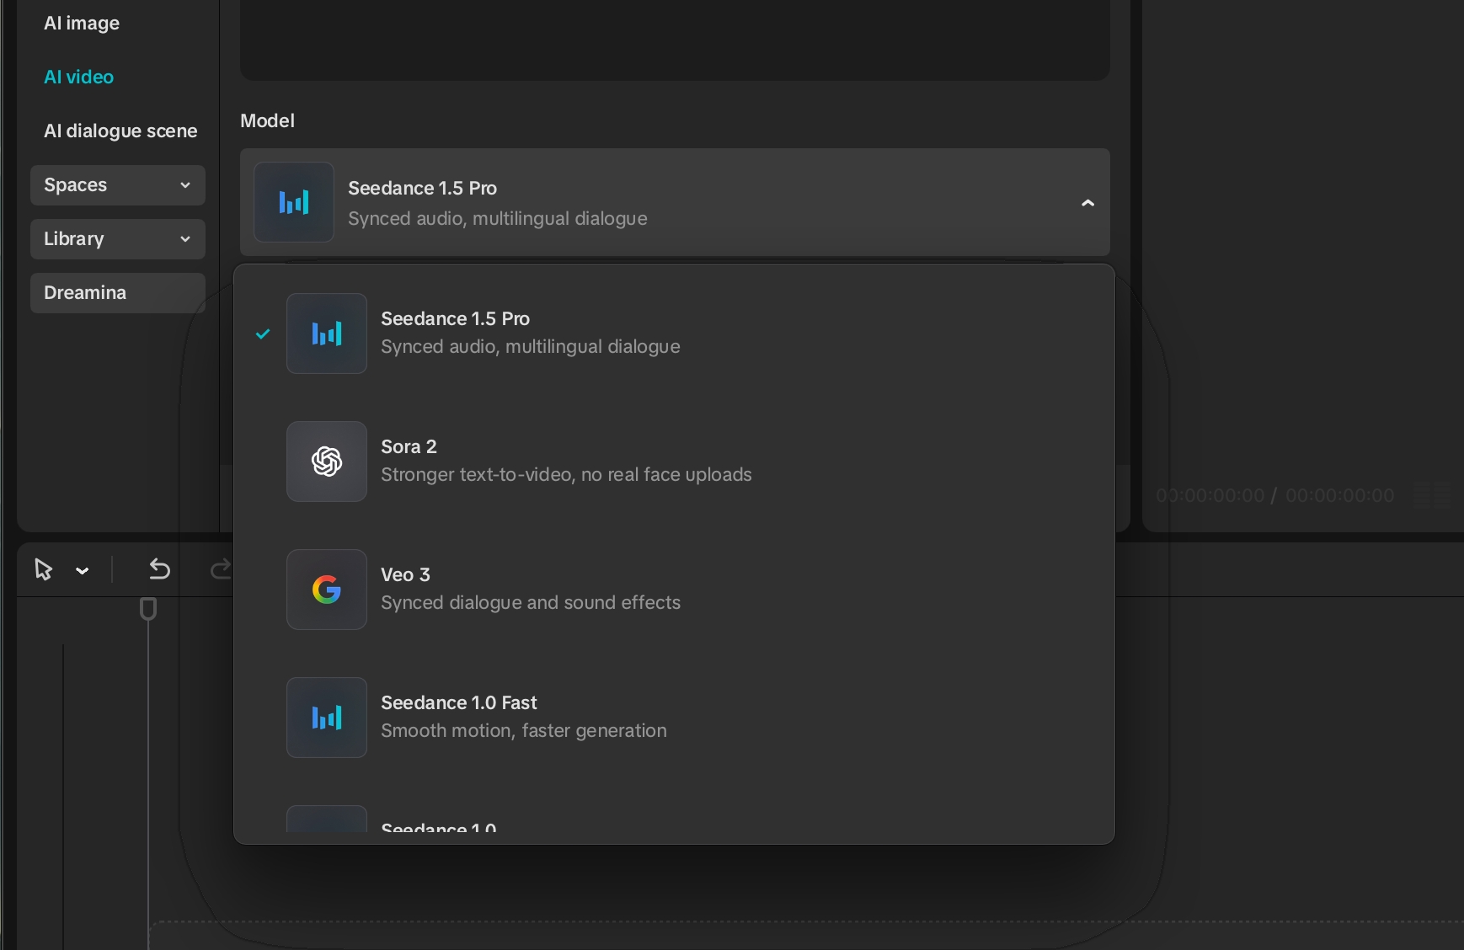Click the timeline playhead marker

pyautogui.click(x=148, y=609)
